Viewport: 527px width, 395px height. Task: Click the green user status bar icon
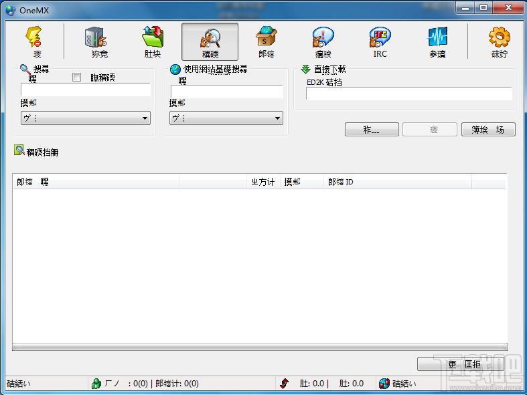(96, 383)
